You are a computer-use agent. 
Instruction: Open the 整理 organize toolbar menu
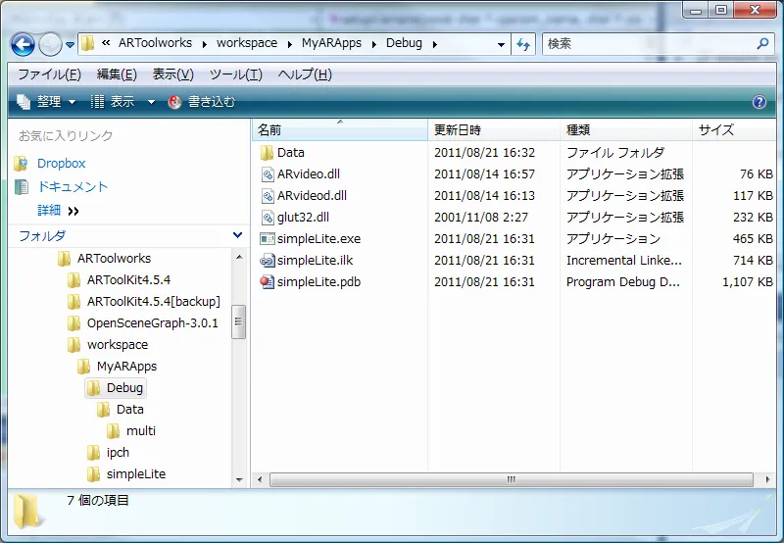[46, 102]
